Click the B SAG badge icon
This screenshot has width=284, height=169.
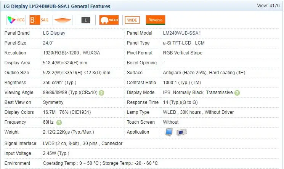pyautogui.click(x=39, y=20)
